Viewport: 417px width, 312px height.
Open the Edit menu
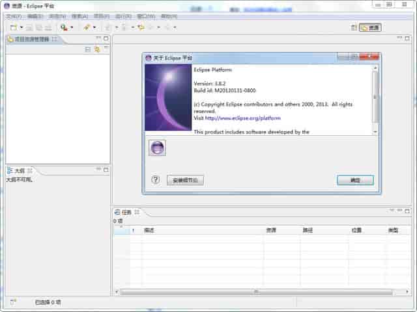pos(35,16)
